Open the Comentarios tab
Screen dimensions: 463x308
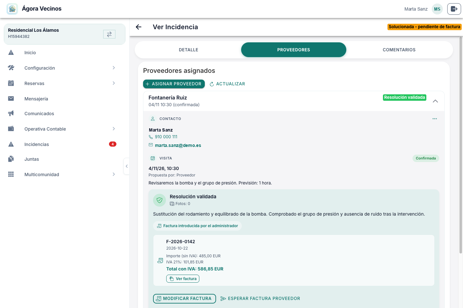pyautogui.click(x=399, y=50)
